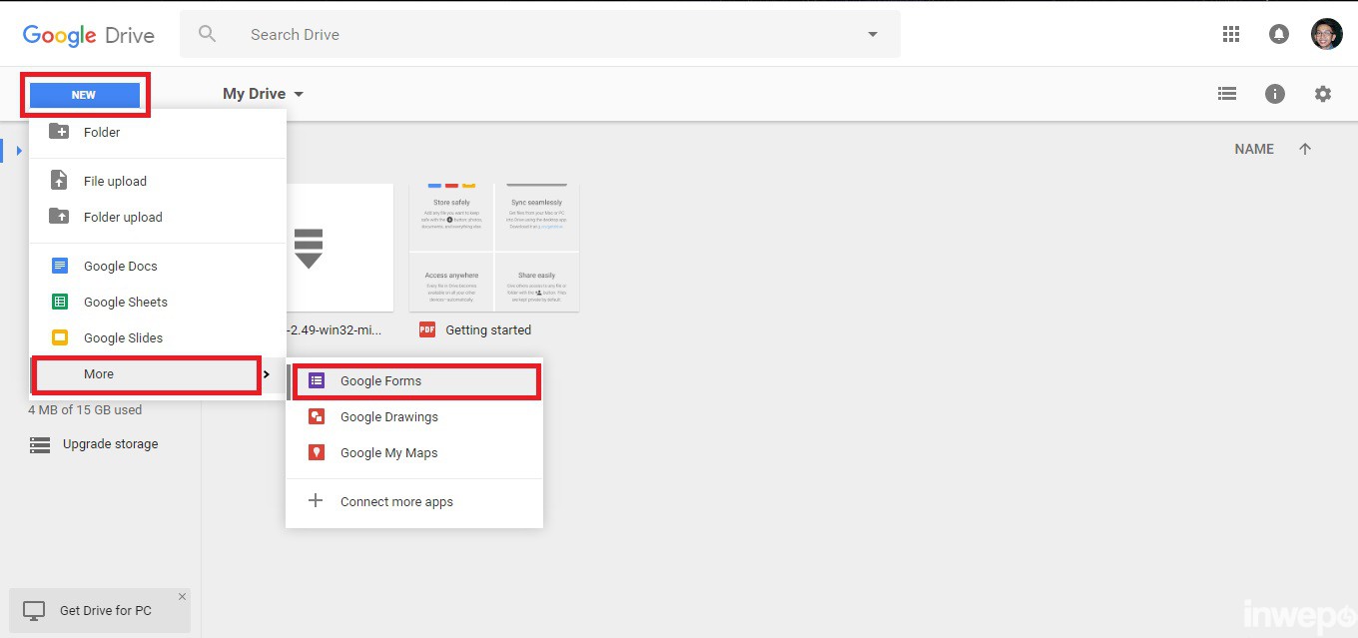Open the Google apps grid icon
1358x638 pixels.
point(1230,34)
